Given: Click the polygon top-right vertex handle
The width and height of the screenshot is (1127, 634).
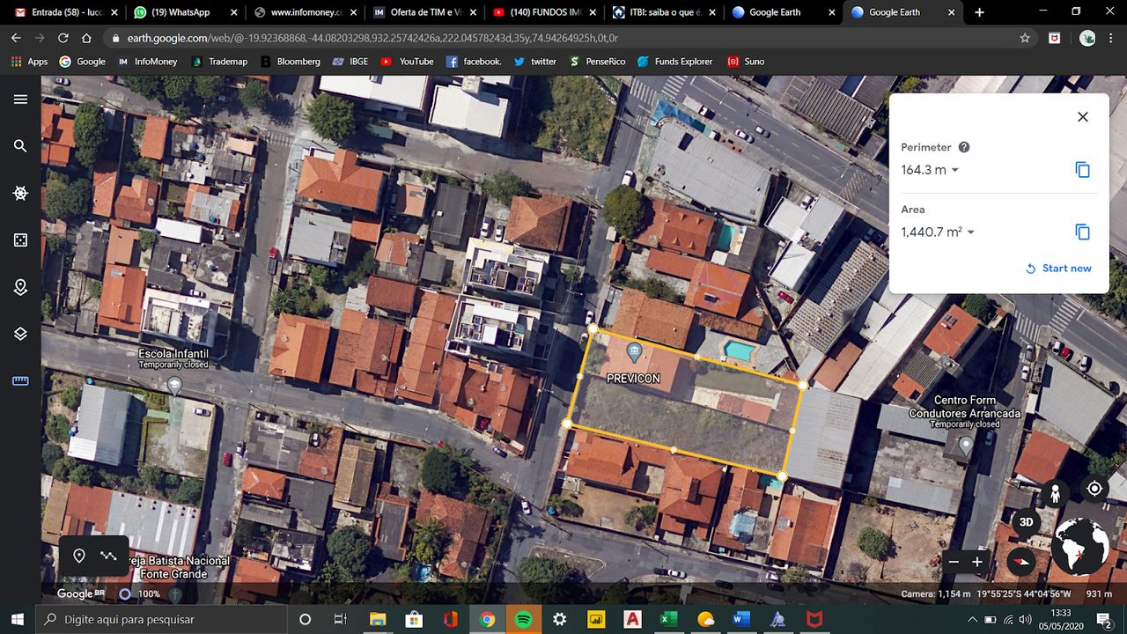Looking at the screenshot, I should tap(803, 385).
